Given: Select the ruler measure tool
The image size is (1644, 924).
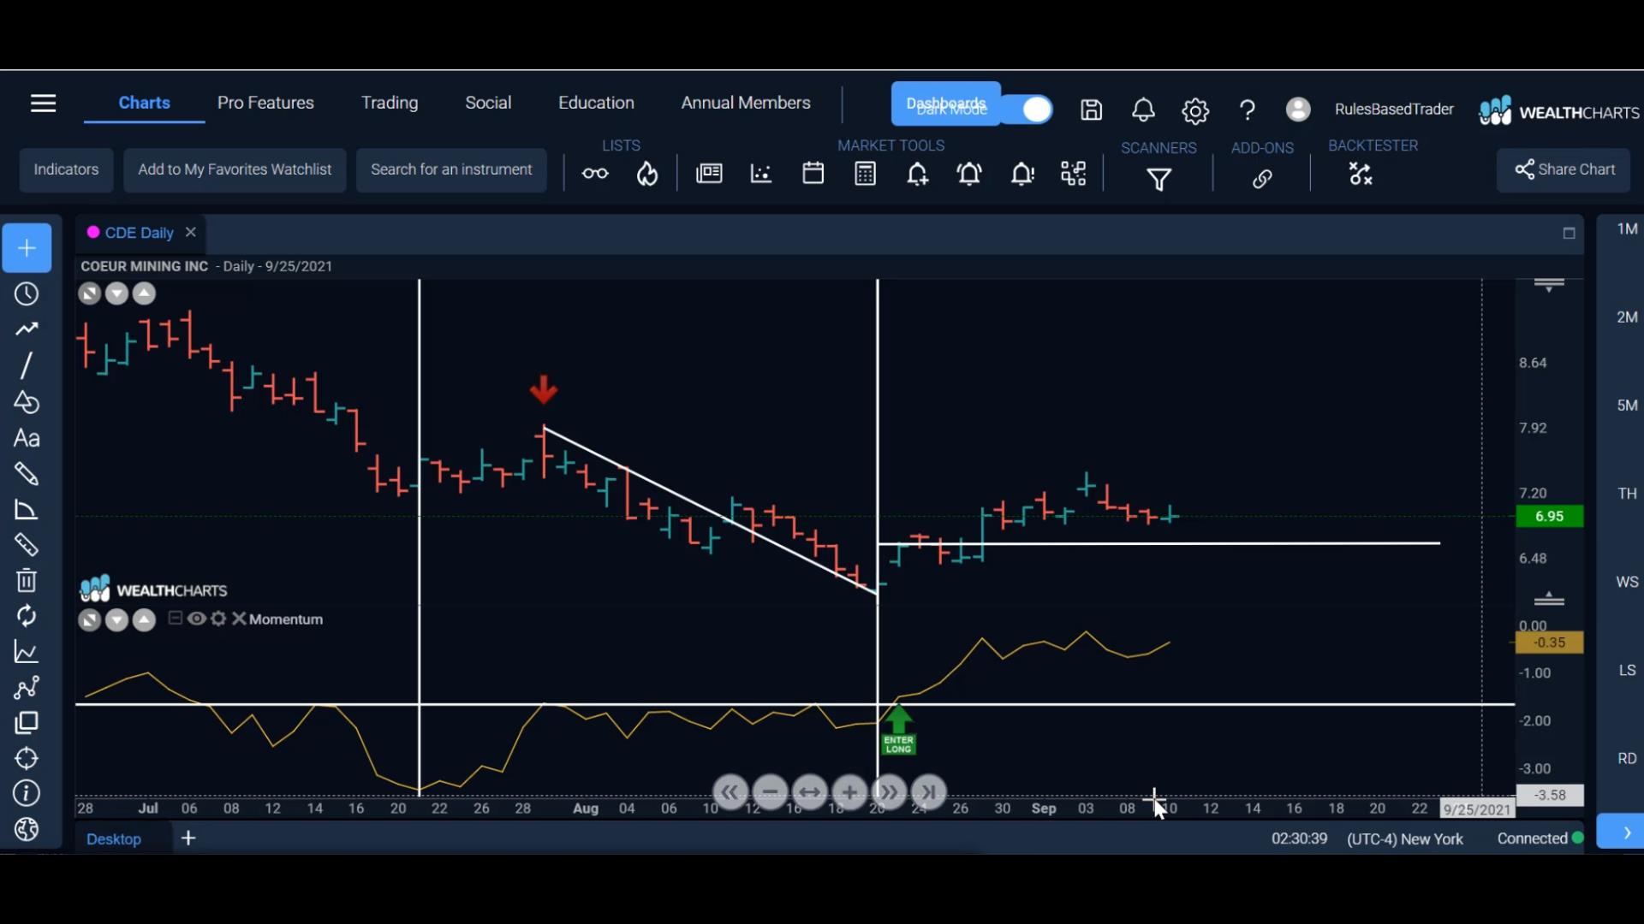Looking at the screenshot, I should coord(27,545).
